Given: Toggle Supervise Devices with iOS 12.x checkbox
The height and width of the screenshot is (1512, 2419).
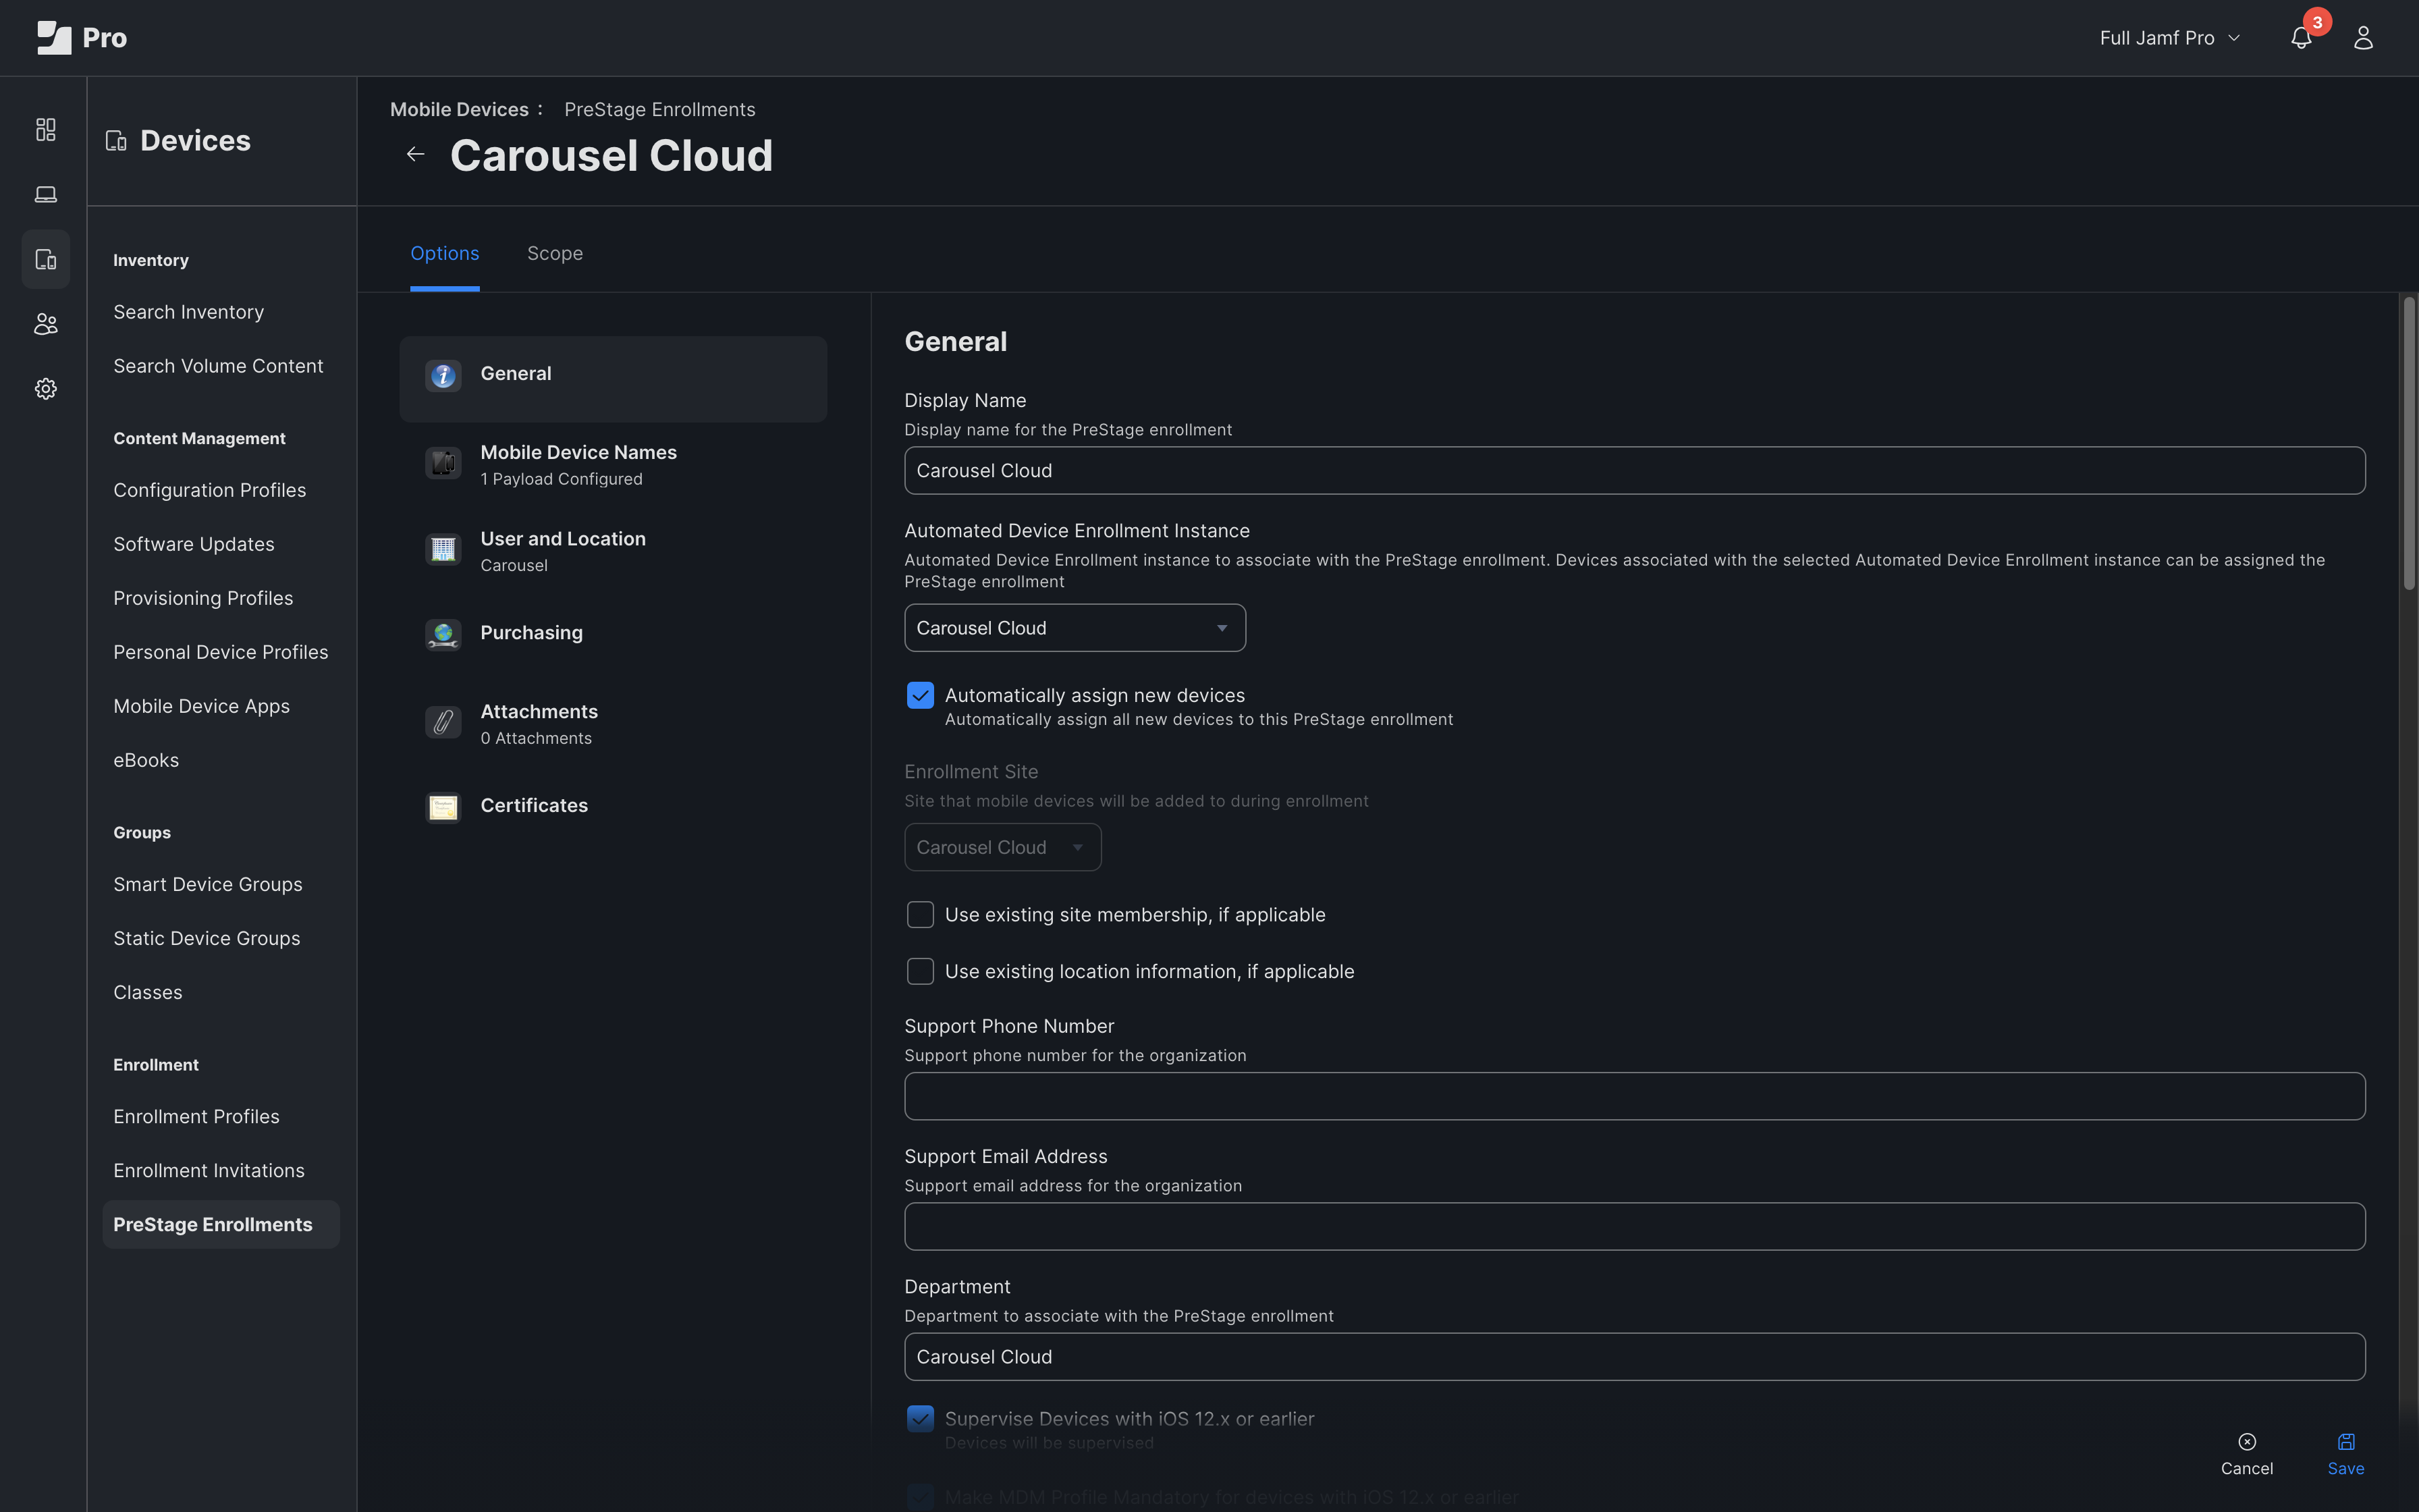Looking at the screenshot, I should pyautogui.click(x=920, y=1419).
